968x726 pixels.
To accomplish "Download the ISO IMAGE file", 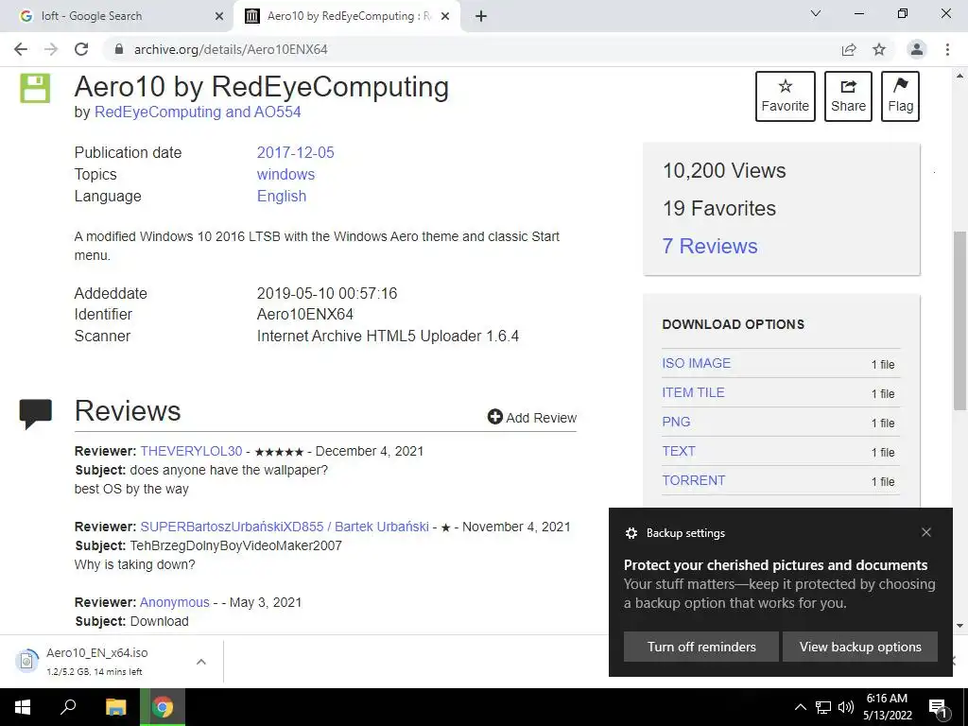I will point(696,363).
